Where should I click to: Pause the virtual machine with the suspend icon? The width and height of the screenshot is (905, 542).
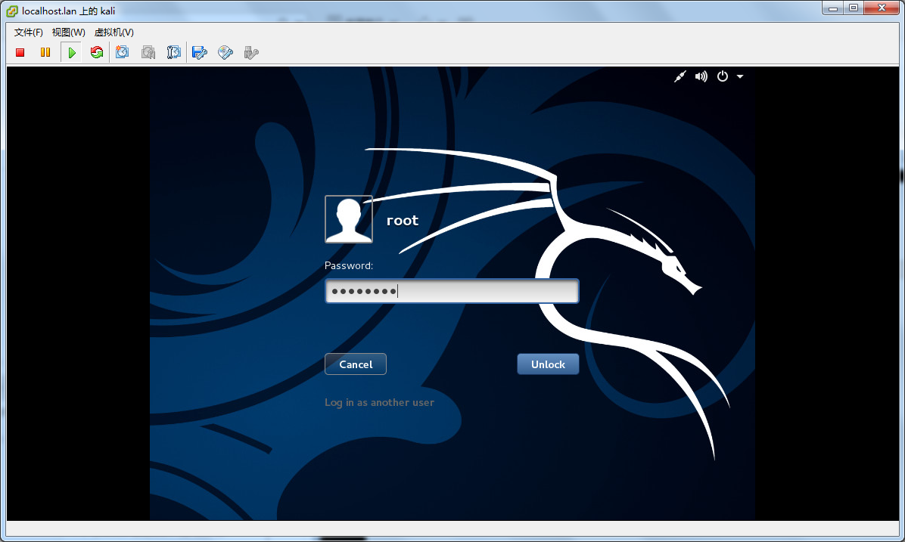[45, 52]
